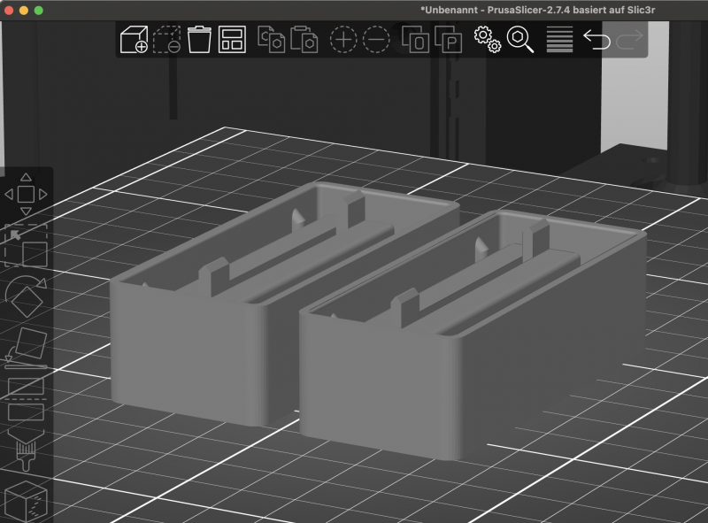Click the Add object cube icon
The height and width of the screenshot is (523, 708).
pyautogui.click(x=134, y=40)
